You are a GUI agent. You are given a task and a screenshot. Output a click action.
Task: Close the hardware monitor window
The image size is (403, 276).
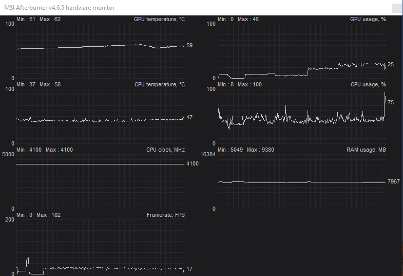(396, 8)
